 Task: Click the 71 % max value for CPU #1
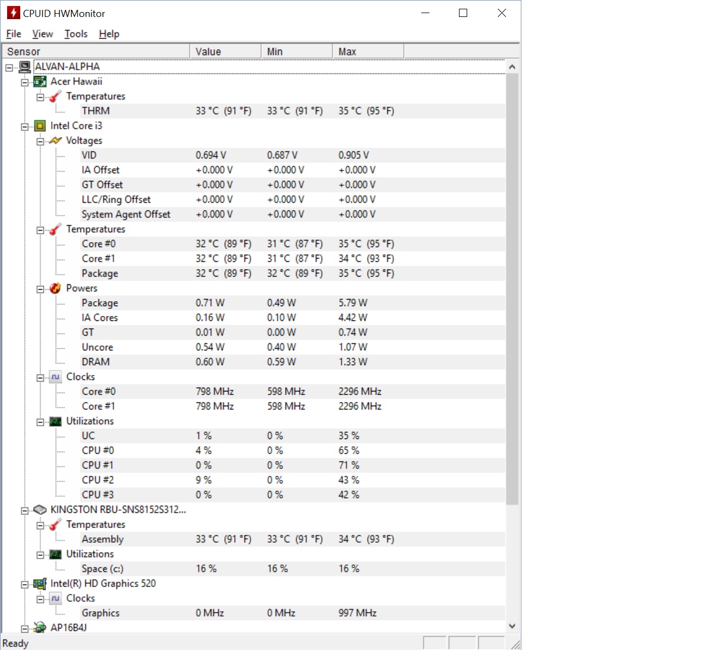[349, 465]
